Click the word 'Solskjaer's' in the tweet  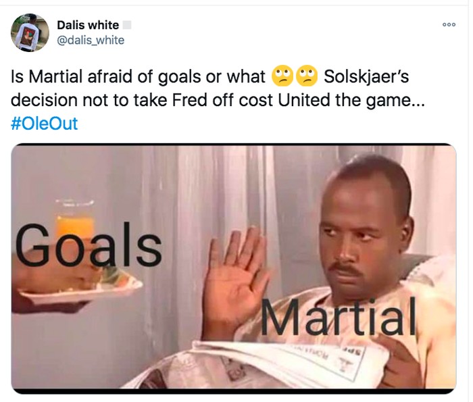click(x=366, y=76)
